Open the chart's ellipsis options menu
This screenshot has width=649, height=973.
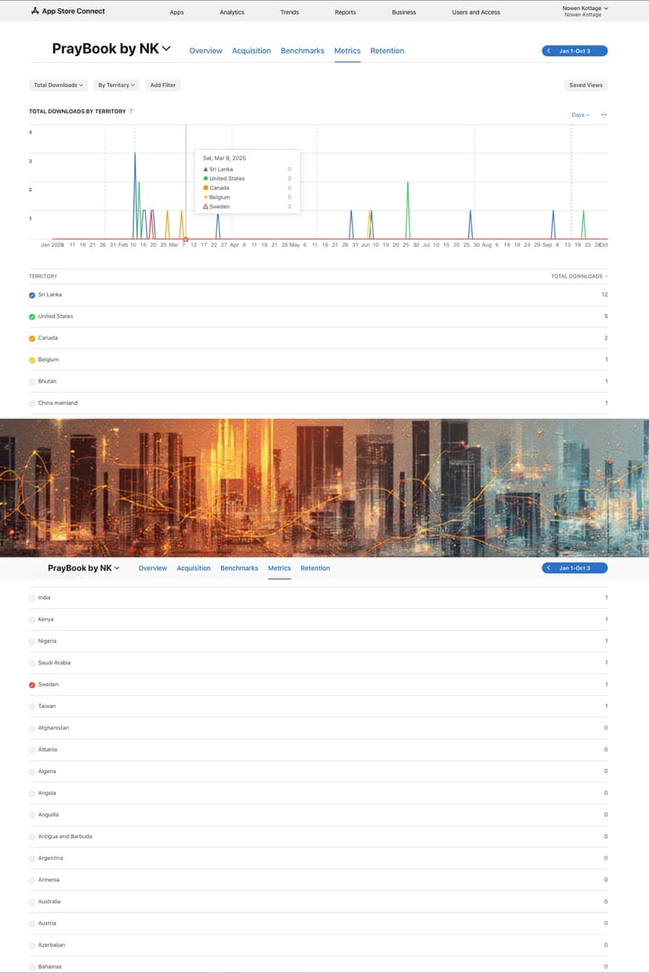604,114
